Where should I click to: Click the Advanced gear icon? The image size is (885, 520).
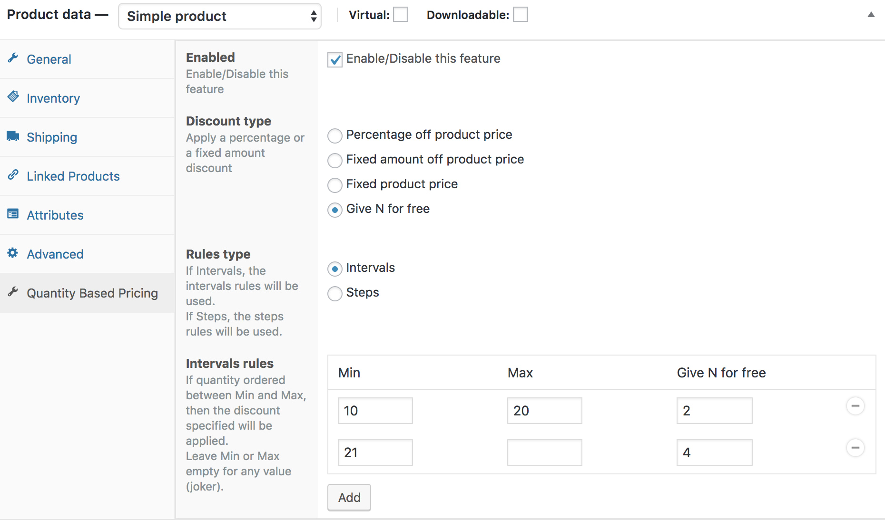pos(13,253)
